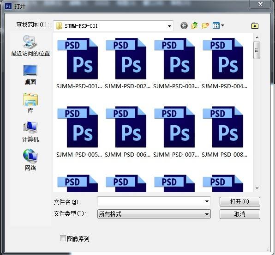Viewport: 275px width, 255px height.
Task: Go to Desktop (桌面) in sidebar
Action: point(30,75)
